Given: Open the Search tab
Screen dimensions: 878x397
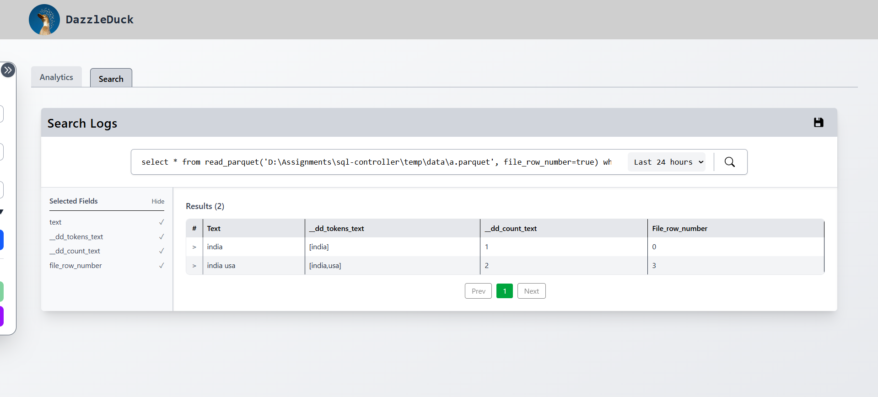Looking at the screenshot, I should (x=111, y=78).
